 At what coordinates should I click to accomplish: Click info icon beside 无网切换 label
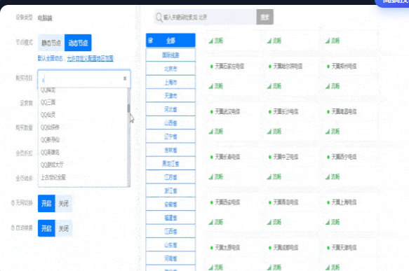pos(13,203)
